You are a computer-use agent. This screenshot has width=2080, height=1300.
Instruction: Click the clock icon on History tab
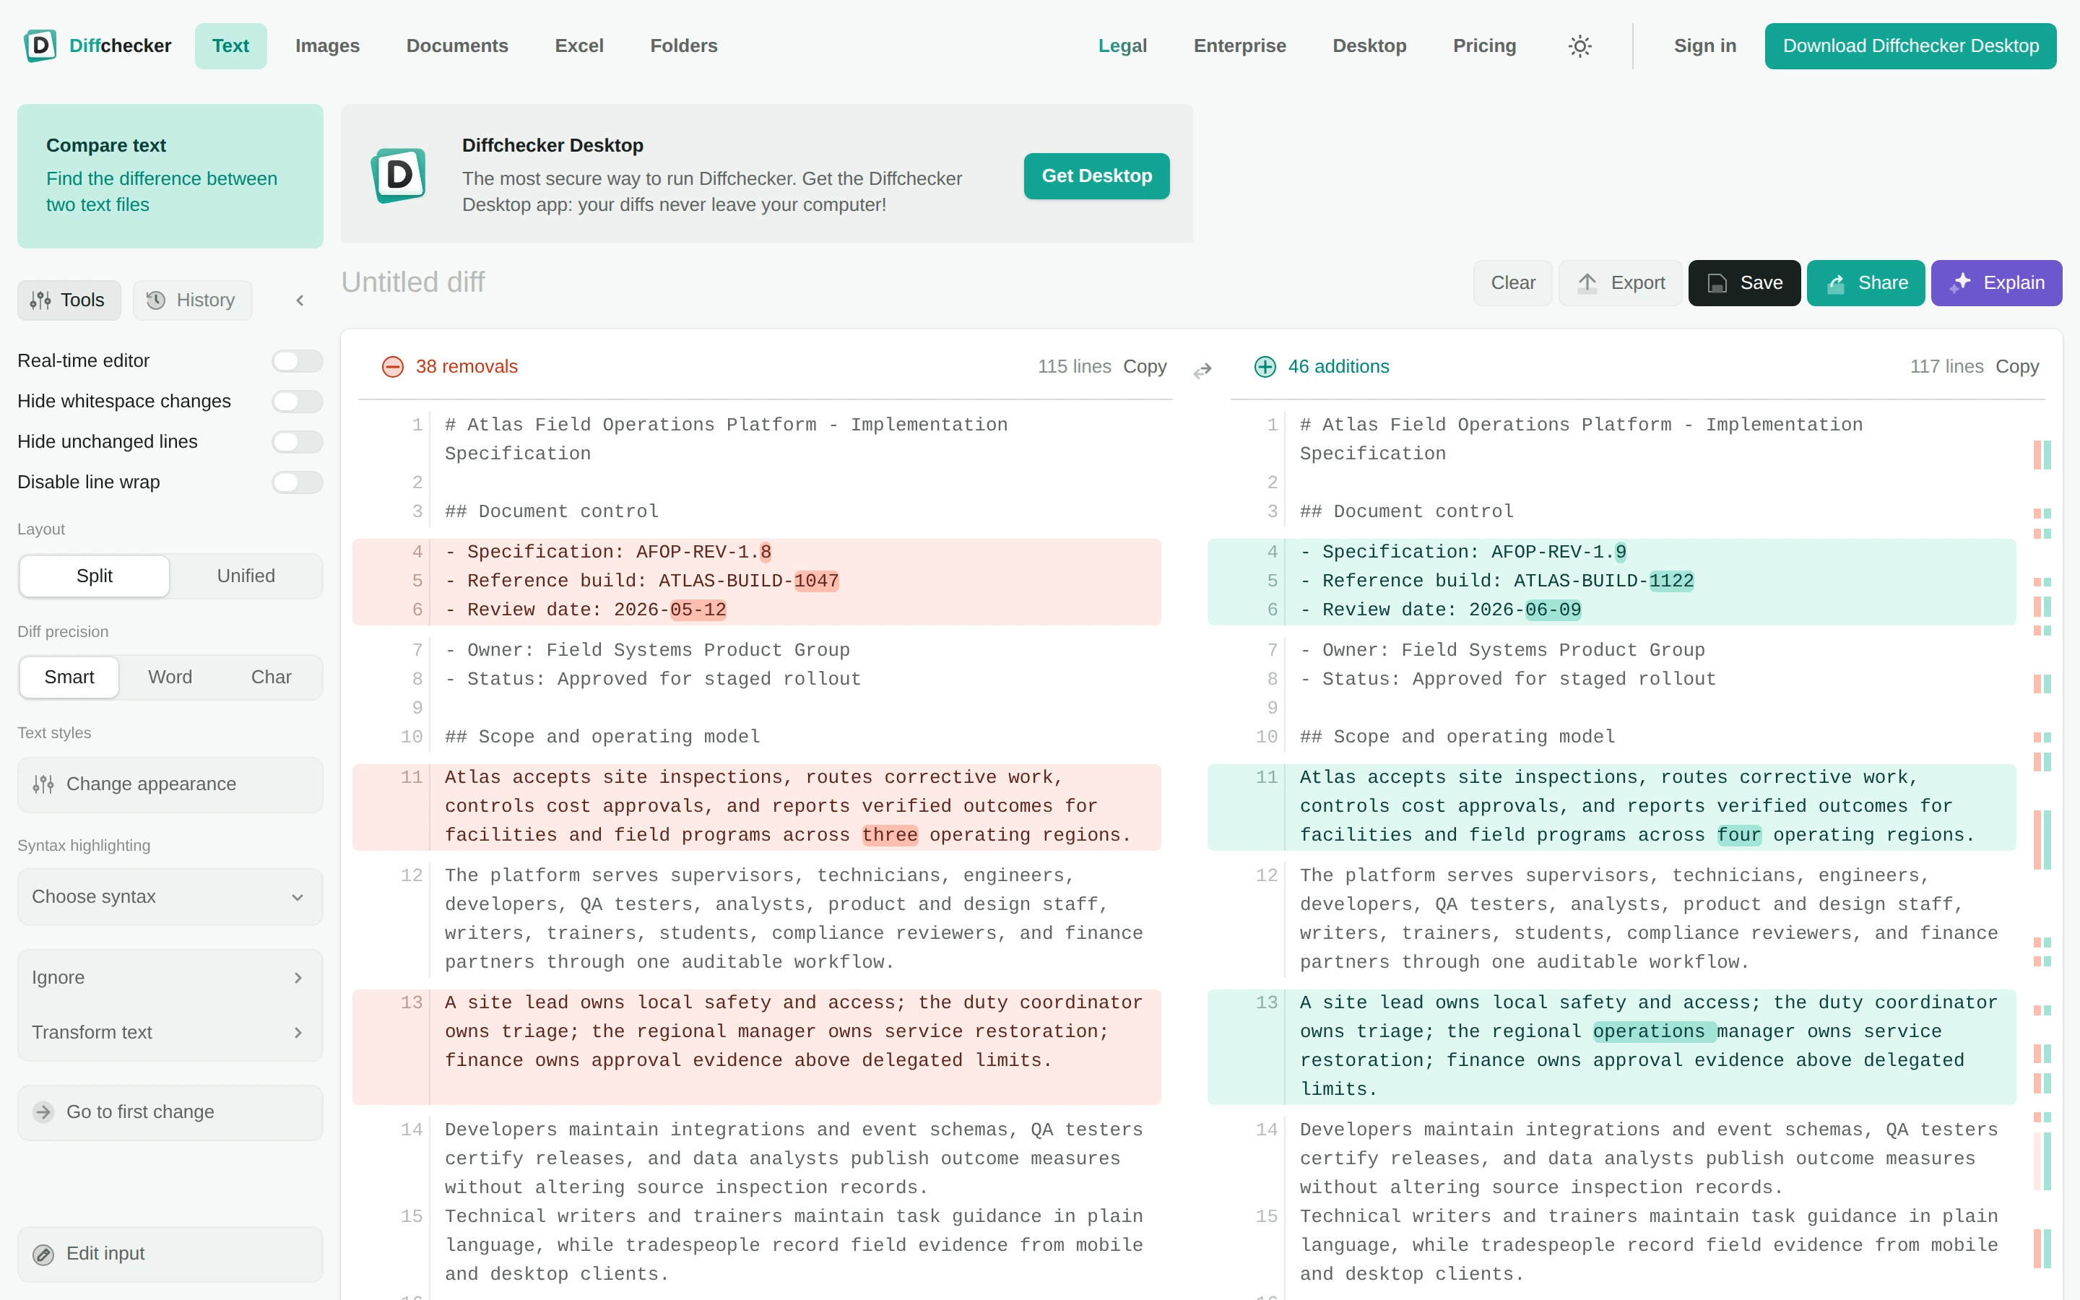point(155,300)
